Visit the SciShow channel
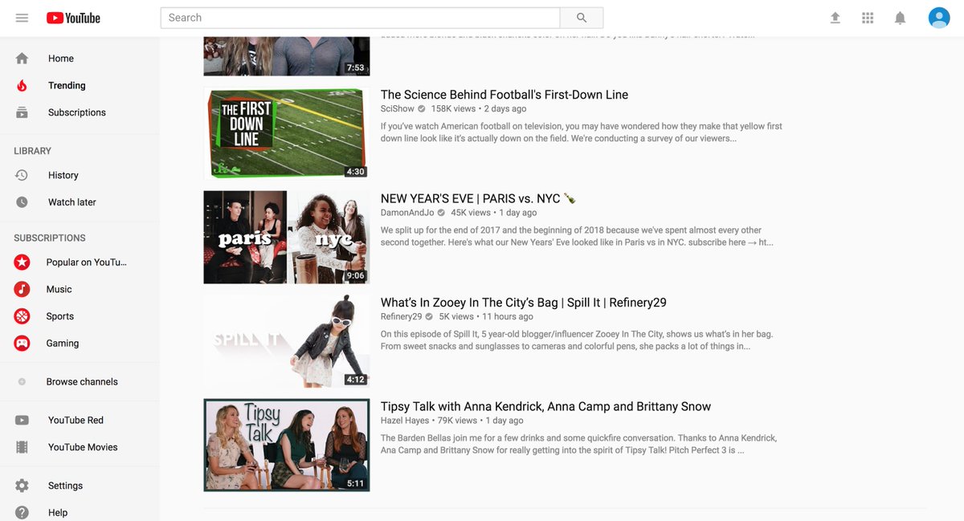This screenshot has height=521, width=964. click(x=398, y=108)
